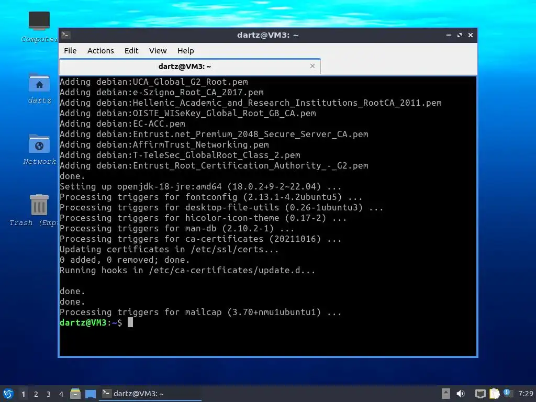Click the line 'Setting up openjdk-18-jre:amd64'
This screenshot has width=536, height=402.
point(200,187)
